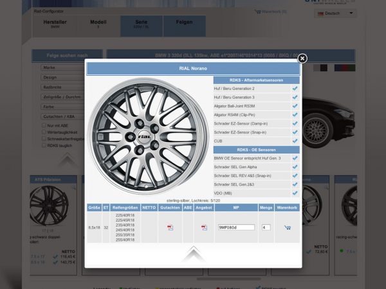
Task: Open the Zollgröße / Durchm. dropdown
Action: pyautogui.click(x=63, y=97)
